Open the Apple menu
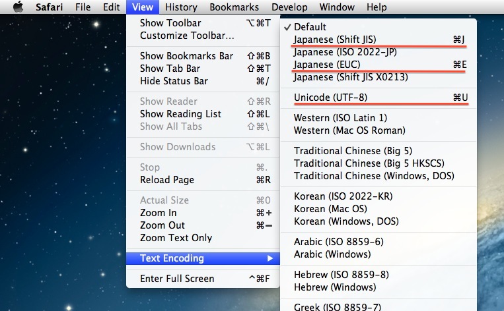The height and width of the screenshot is (311, 504). [18, 7]
